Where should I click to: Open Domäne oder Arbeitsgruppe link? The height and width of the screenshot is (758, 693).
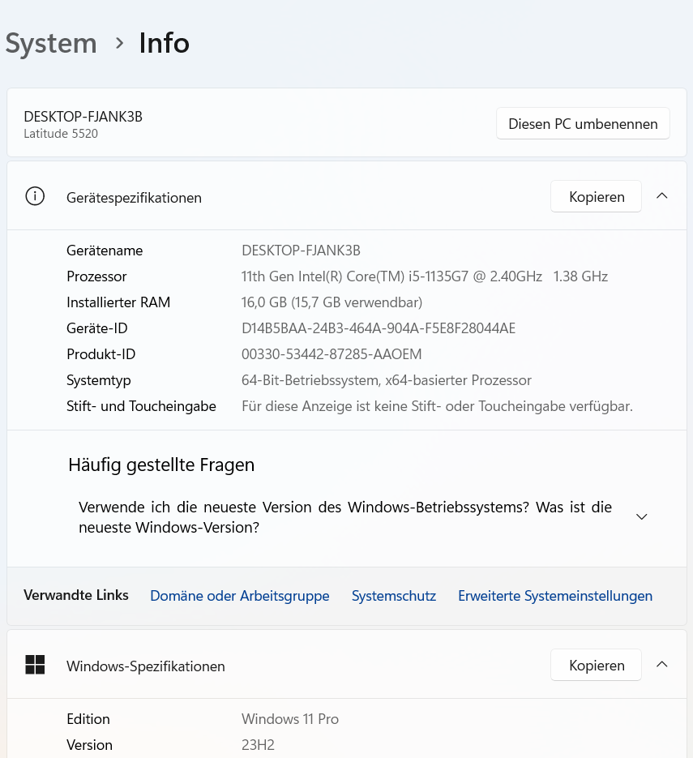[240, 596]
